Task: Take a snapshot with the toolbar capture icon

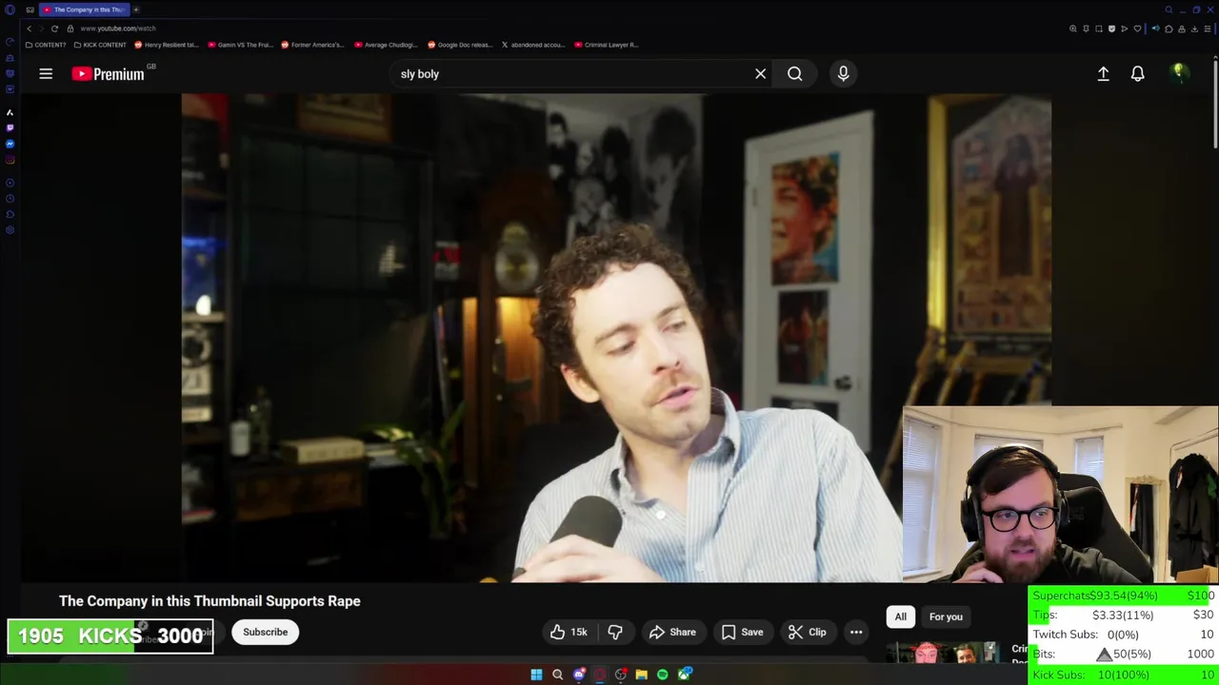Action: click(x=1099, y=29)
